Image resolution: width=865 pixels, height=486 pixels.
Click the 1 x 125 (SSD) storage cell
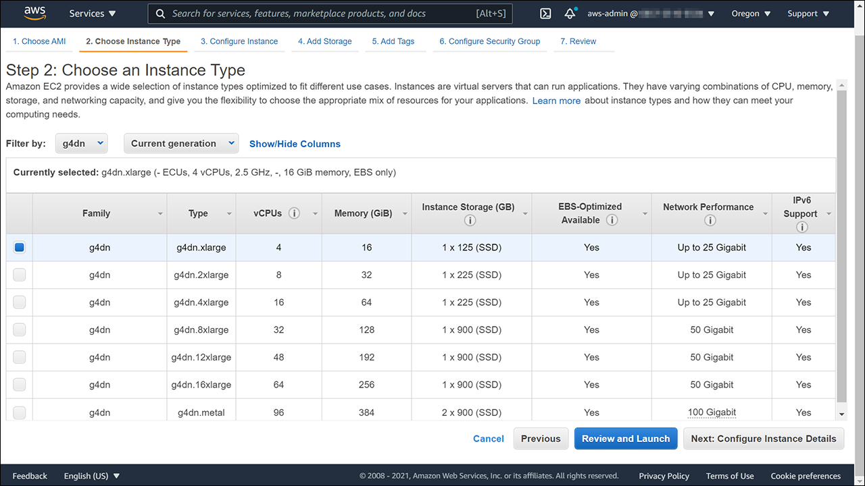472,248
